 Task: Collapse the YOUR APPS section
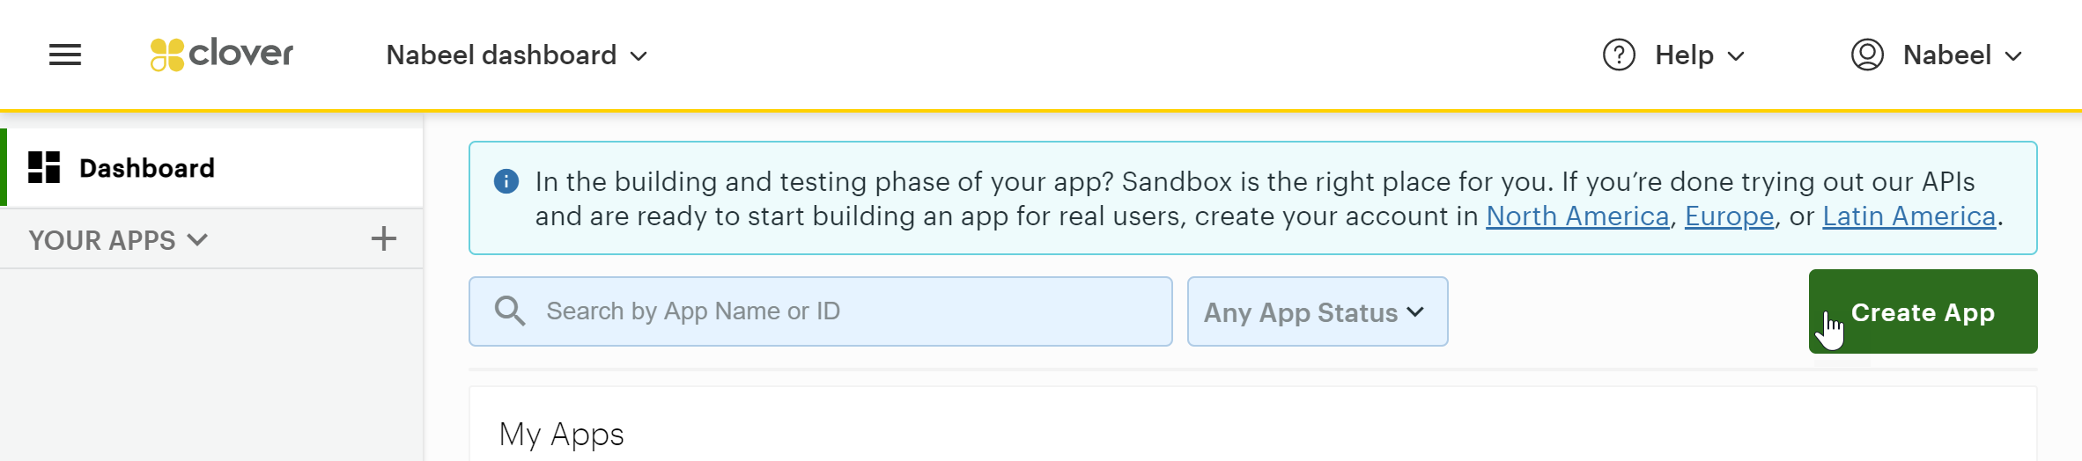pos(118,239)
